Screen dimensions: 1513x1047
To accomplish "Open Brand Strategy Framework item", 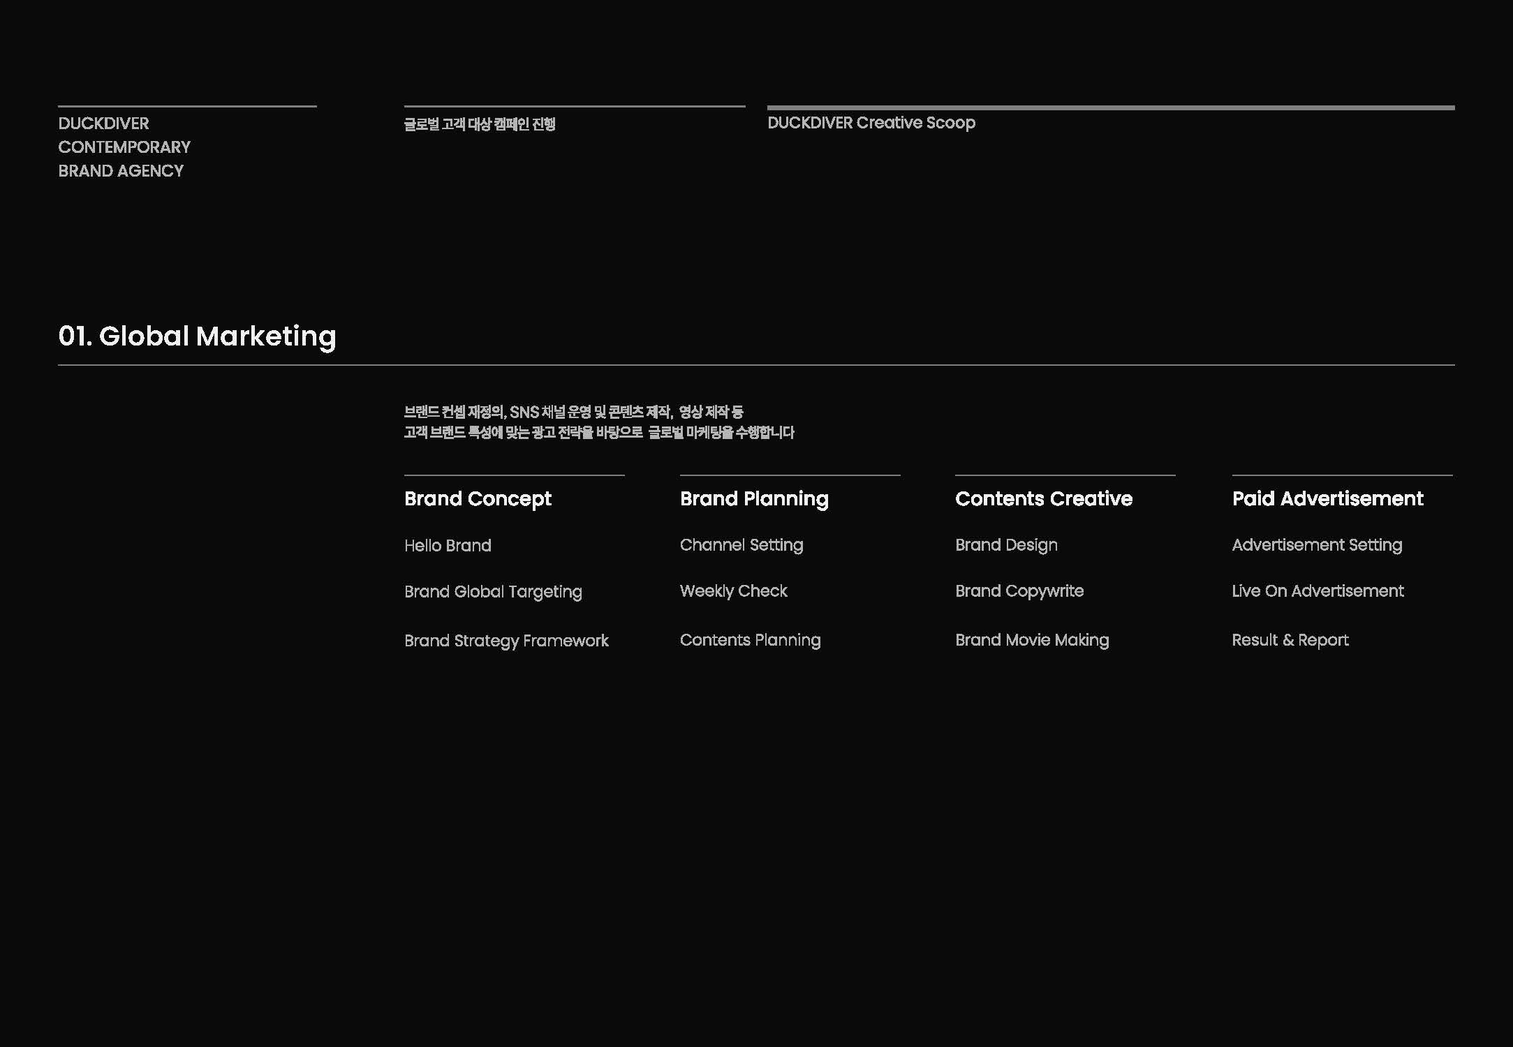I will [506, 641].
